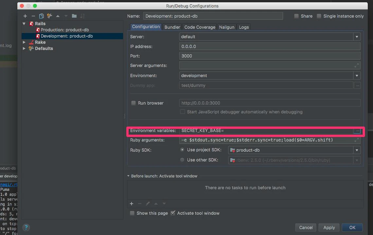Select Use other SDK radio button
The width and height of the screenshot is (373, 235).
182,160
